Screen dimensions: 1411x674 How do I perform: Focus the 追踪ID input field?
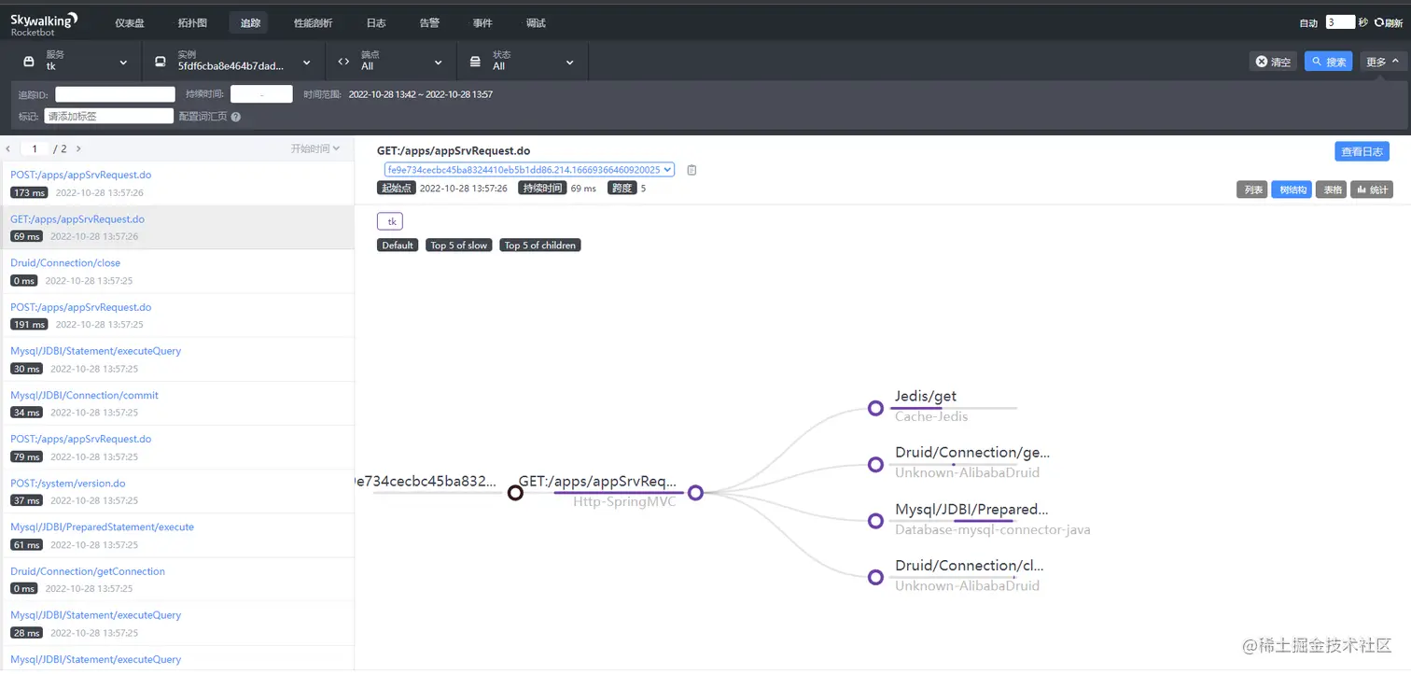click(x=115, y=94)
